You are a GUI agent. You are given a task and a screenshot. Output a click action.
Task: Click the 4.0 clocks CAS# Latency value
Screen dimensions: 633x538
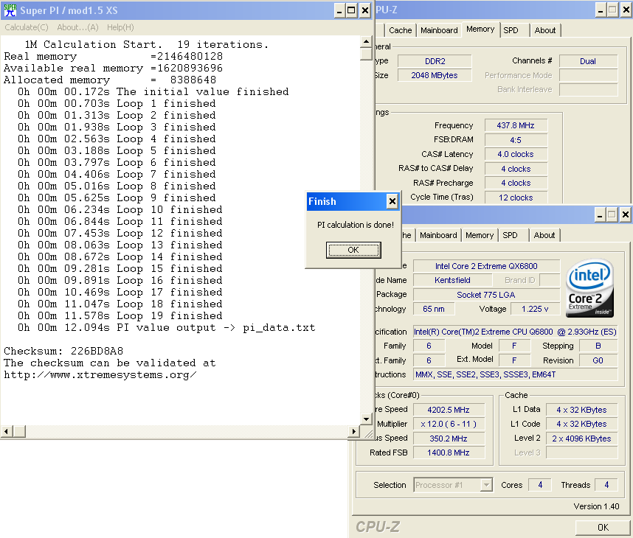coord(516,154)
